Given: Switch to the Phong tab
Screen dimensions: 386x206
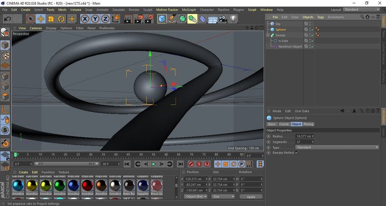Looking at the screenshot, I should coord(308,124).
